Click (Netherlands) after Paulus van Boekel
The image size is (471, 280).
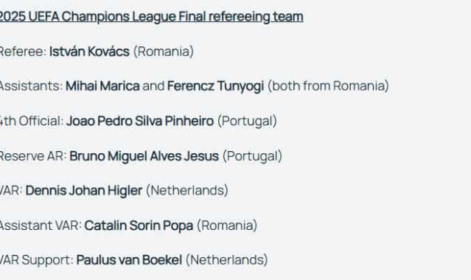(x=226, y=260)
